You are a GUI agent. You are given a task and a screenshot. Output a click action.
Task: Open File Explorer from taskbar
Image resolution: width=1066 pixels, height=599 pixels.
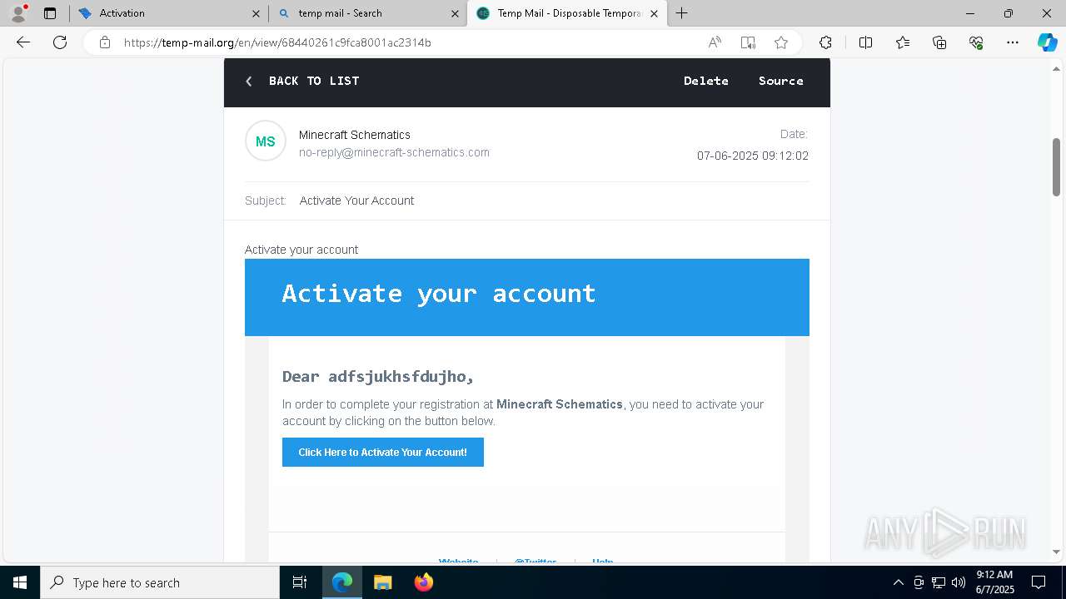click(382, 582)
